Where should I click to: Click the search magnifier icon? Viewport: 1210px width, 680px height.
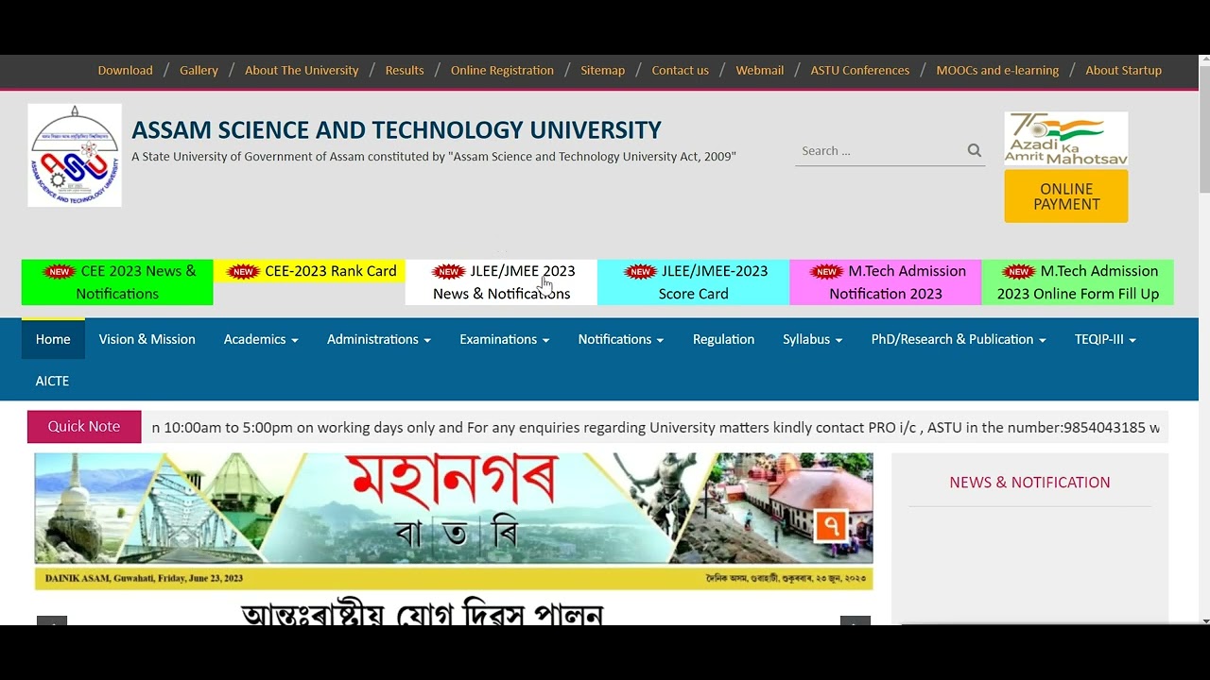tap(975, 150)
